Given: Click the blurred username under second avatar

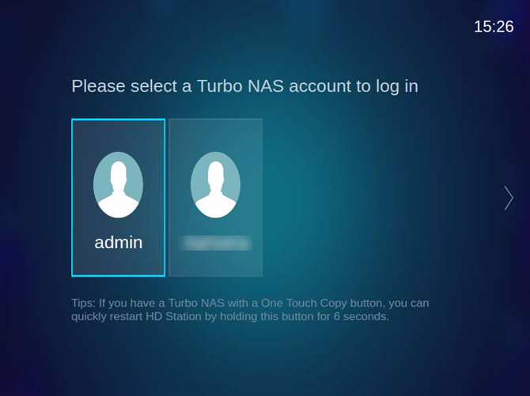Looking at the screenshot, I should 215,243.
